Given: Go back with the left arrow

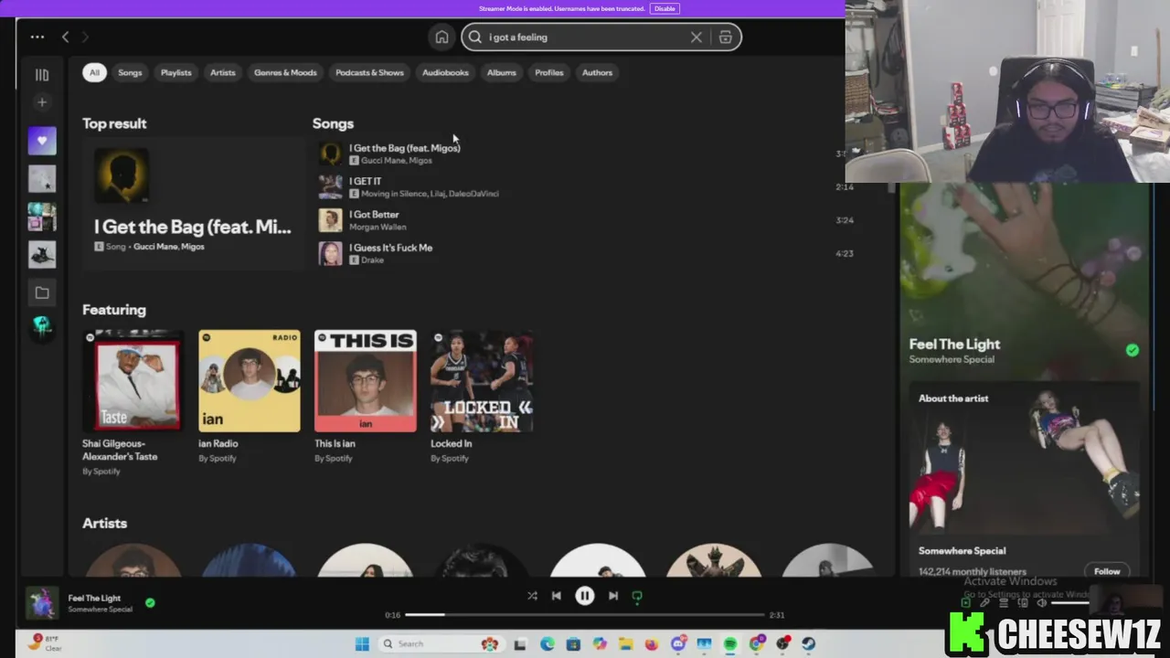Looking at the screenshot, I should point(65,37).
